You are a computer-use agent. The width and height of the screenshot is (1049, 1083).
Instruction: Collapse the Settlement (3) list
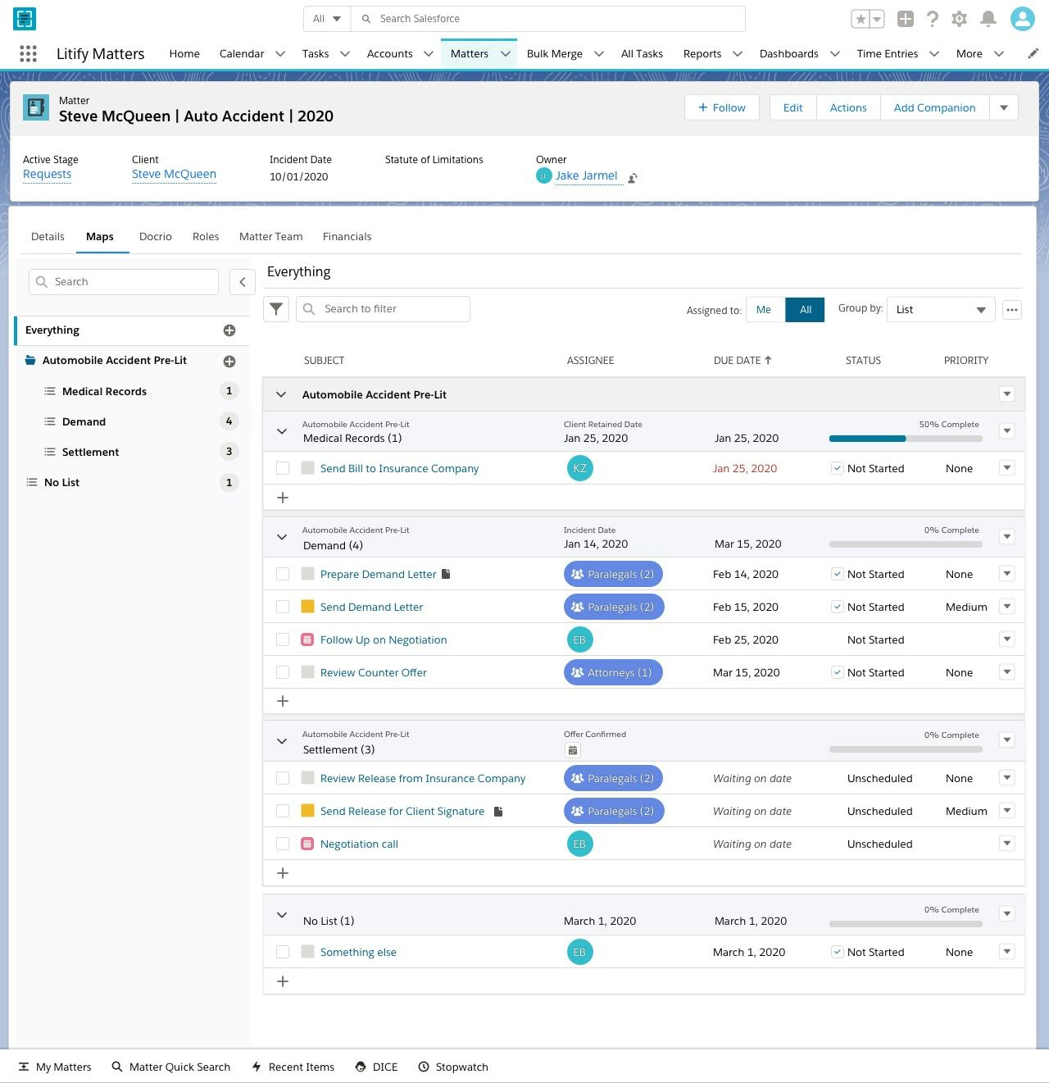(282, 741)
